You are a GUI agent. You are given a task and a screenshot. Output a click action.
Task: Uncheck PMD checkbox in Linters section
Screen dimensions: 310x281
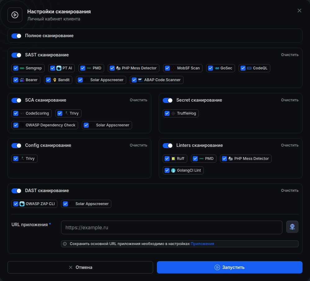click(x=195, y=159)
